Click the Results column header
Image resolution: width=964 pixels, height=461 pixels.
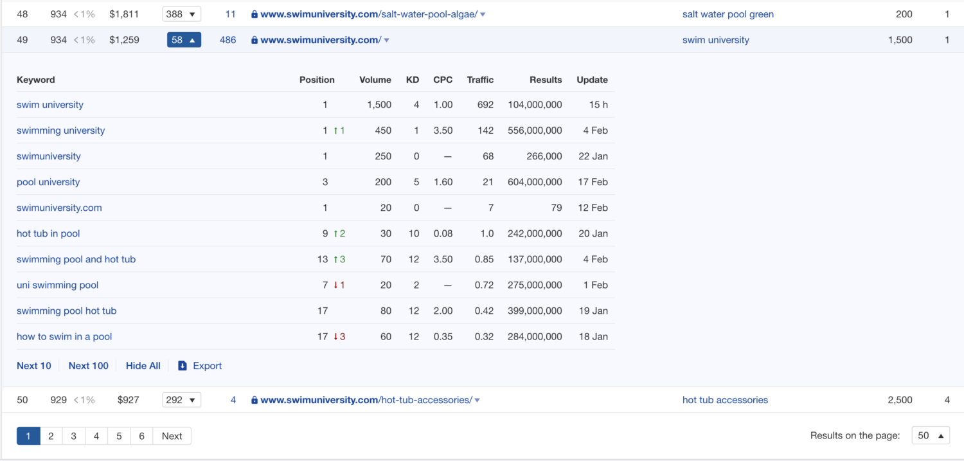click(x=546, y=80)
